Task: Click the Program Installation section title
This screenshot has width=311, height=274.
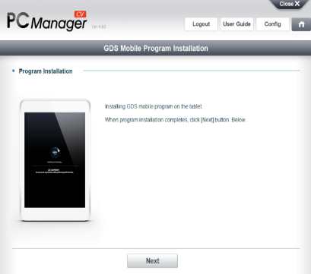Action: point(46,71)
